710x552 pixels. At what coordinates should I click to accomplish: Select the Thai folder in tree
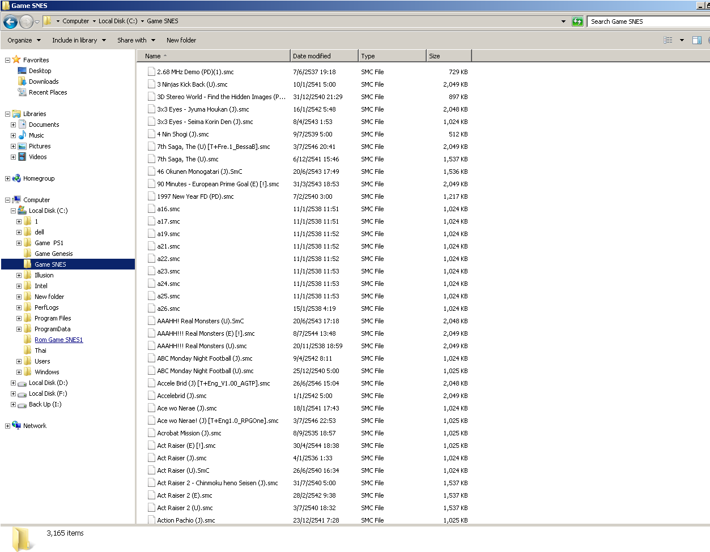click(x=40, y=350)
